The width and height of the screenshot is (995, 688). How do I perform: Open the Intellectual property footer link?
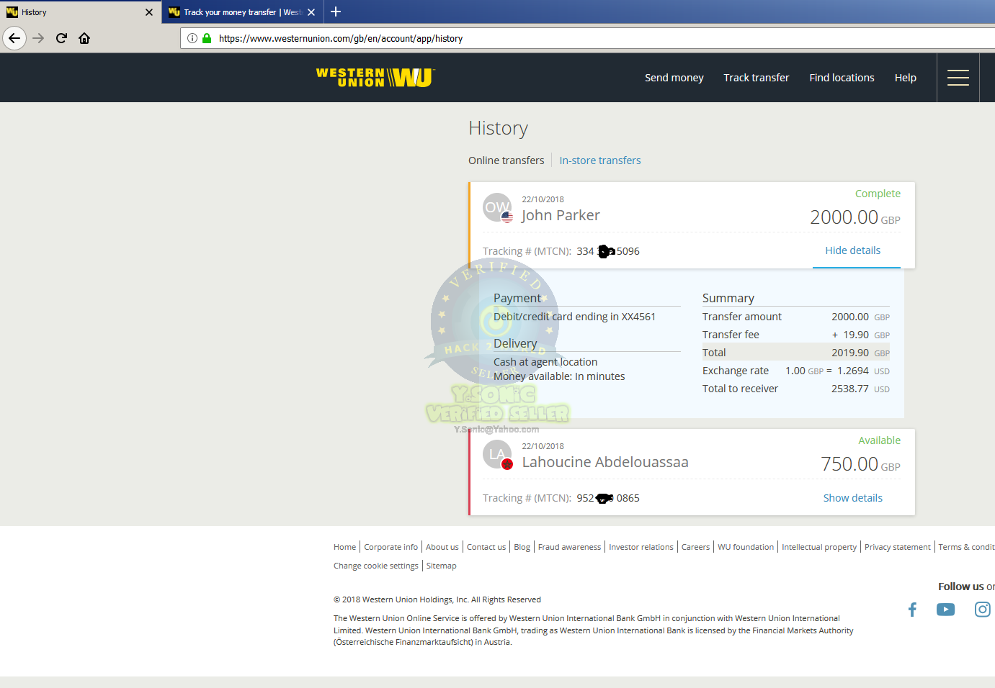pyautogui.click(x=819, y=547)
